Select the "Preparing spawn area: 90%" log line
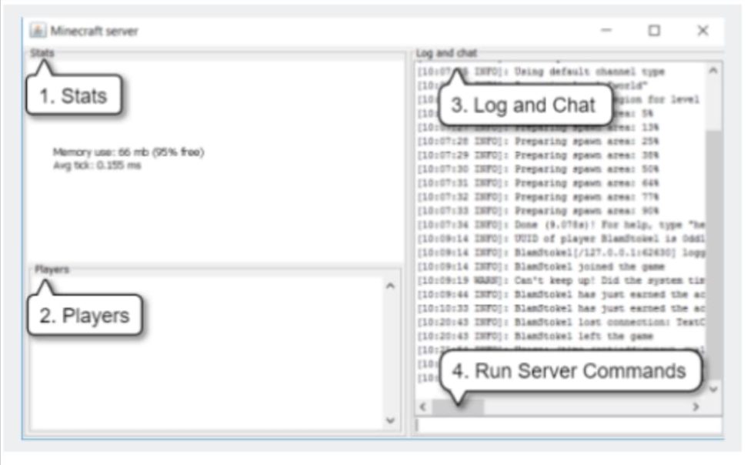This screenshot has height=465, width=754. pyautogui.click(x=538, y=211)
